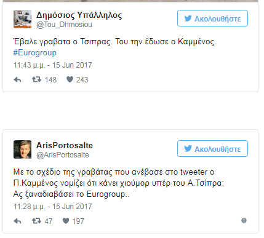Click the ArisPortosalte display name
The width and height of the screenshot is (264, 238).
click(x=65, y=145)
